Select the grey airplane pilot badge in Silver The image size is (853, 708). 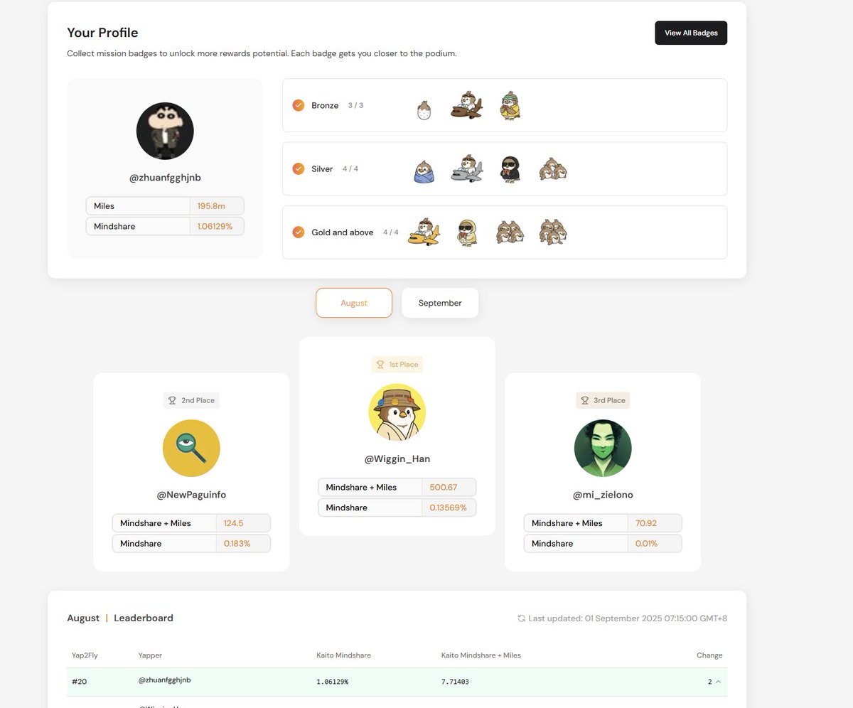(466, 169)
